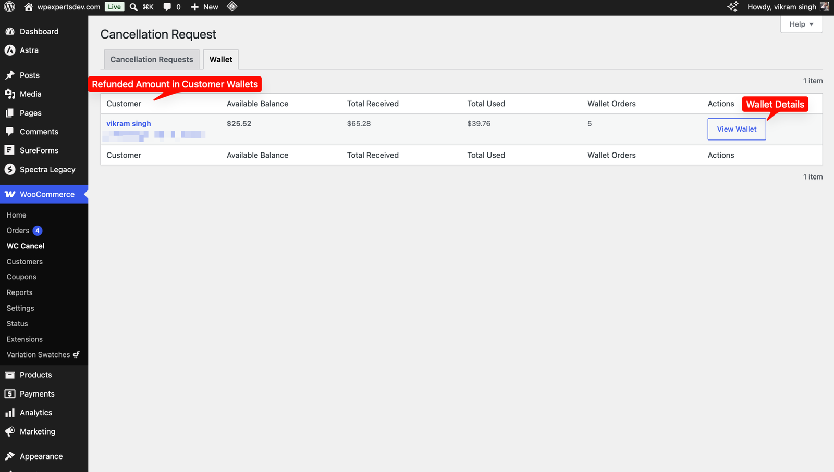
Task: Select the Wallet tab
Action: click(x=221, y=59)
